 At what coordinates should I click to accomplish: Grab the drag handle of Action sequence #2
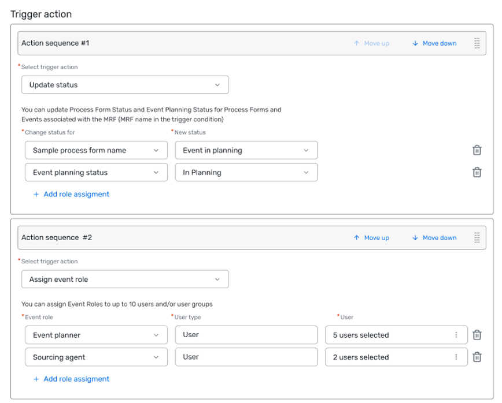click(x=477, y=238)
